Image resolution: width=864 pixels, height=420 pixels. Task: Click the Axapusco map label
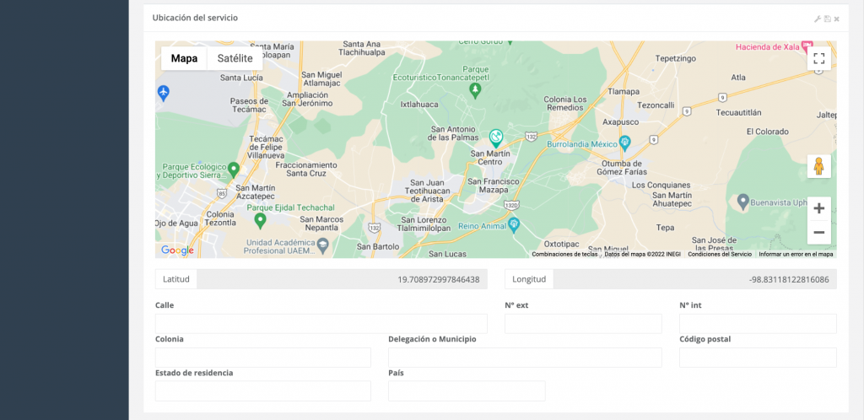[x=620, y=121]
